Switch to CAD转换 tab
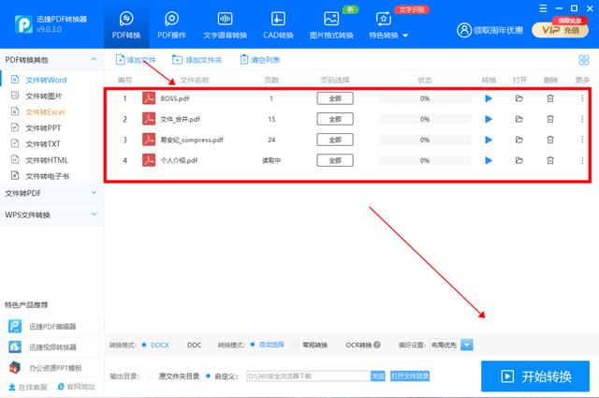Image resolution: width=599 pixels, height=398 pixels. tap(278, 25)
